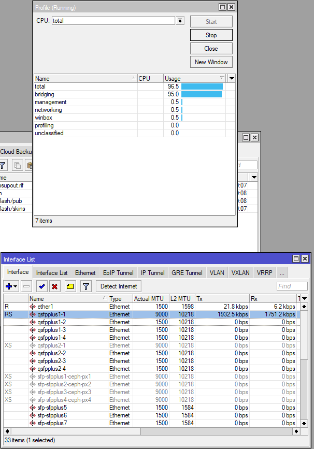Click the qsfpplus2-1 disabled interface icon
Image resolution: width=314 pixels, height=449 pixels.
[33, 345]
